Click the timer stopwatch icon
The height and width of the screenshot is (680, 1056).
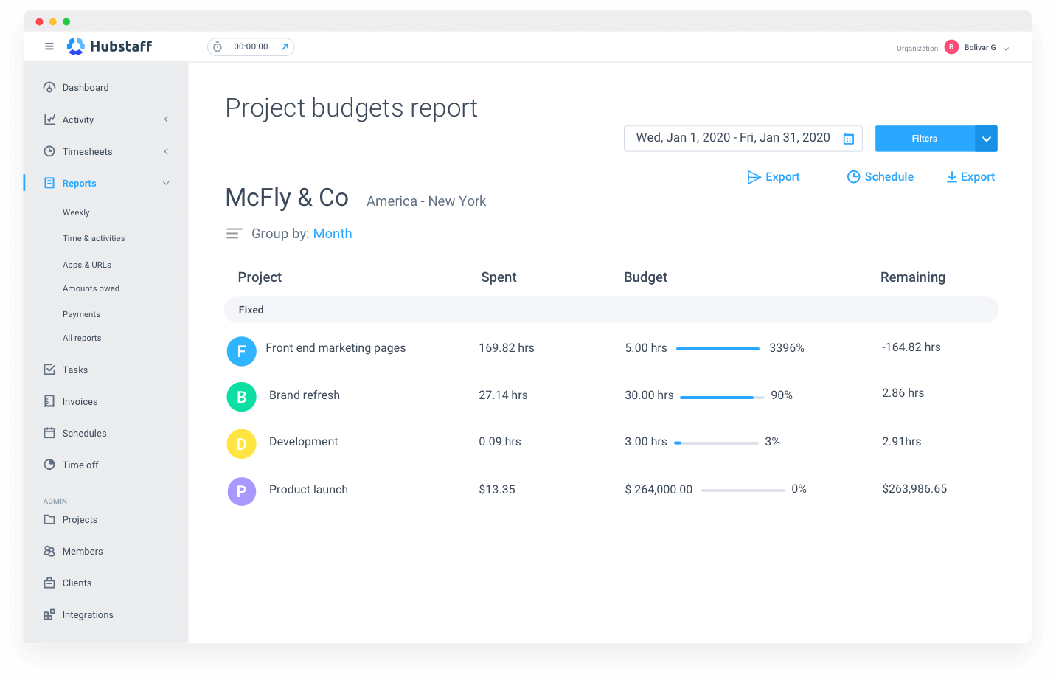(x=218, y=47)
